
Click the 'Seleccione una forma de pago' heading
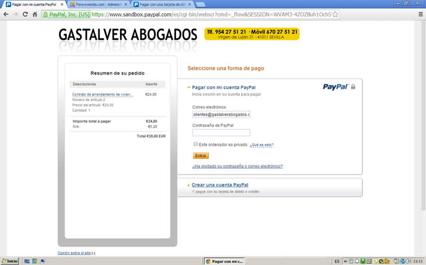pos(226,68)
